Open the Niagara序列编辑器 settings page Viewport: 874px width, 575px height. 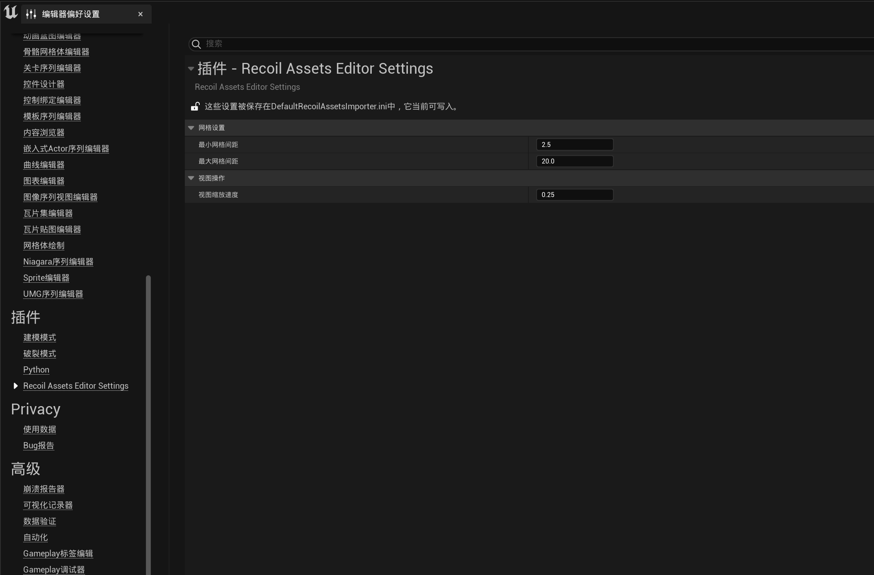[x=58, y=261]
